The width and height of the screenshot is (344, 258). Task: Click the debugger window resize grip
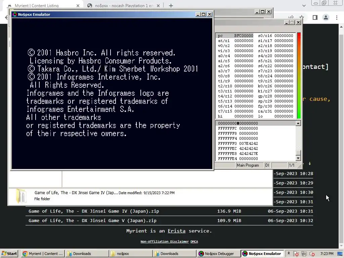[x=299, y=167]
